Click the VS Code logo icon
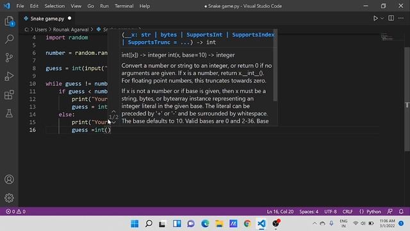410x231 pixels. pos(7,6)
